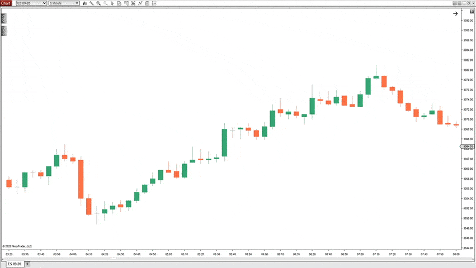The image size is (476, 268).
Task: Click the 3076.00 price axis label
Action: click(468, 90)
